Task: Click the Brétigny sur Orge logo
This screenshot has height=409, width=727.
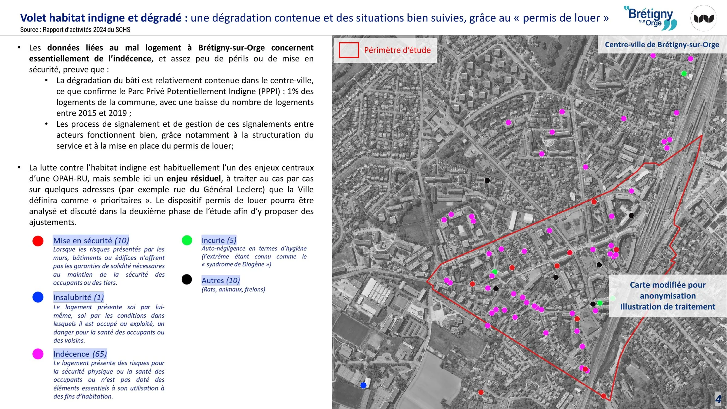Action: (651, 18)
